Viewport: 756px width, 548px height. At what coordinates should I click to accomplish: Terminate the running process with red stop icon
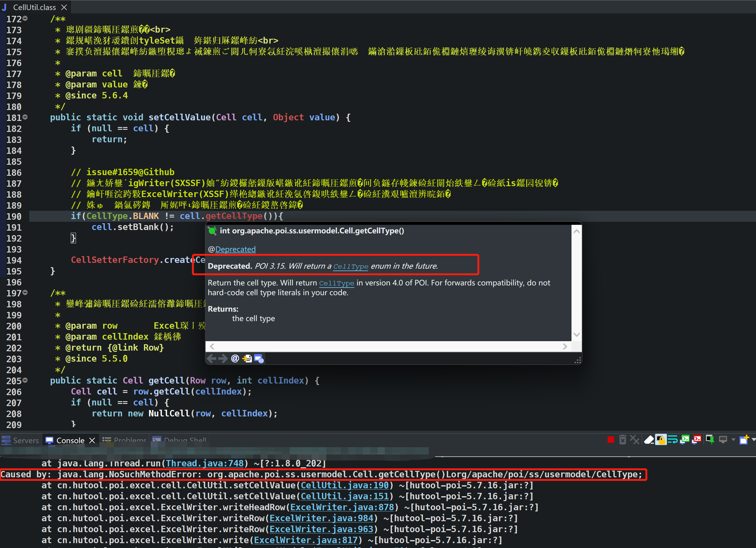point(611,440)
